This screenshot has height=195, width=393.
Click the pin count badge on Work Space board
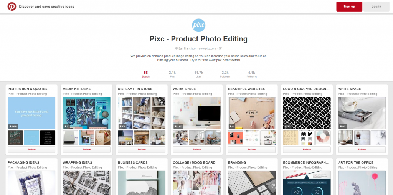pyautogui.click(x=178, y=127)
